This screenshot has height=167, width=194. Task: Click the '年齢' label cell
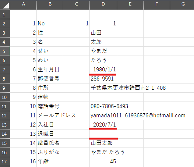click(50, 161)
